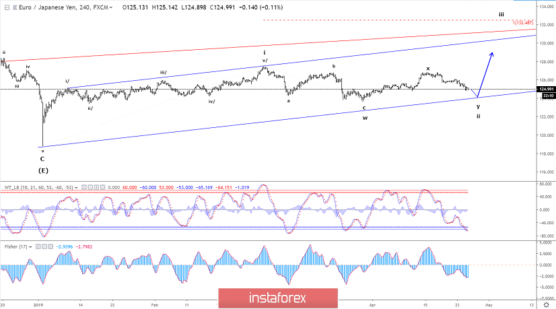View WT_LB indicator source code

point(96,187)
